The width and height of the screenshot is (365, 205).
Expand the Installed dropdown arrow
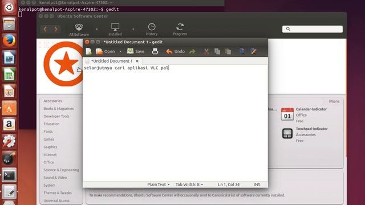pos(133,29)
